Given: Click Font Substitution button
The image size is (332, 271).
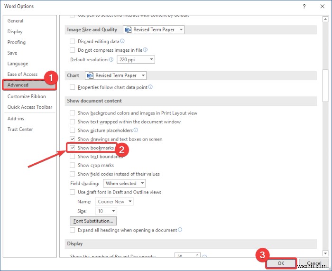Looking at the screenshot, I should coord(93,221).
